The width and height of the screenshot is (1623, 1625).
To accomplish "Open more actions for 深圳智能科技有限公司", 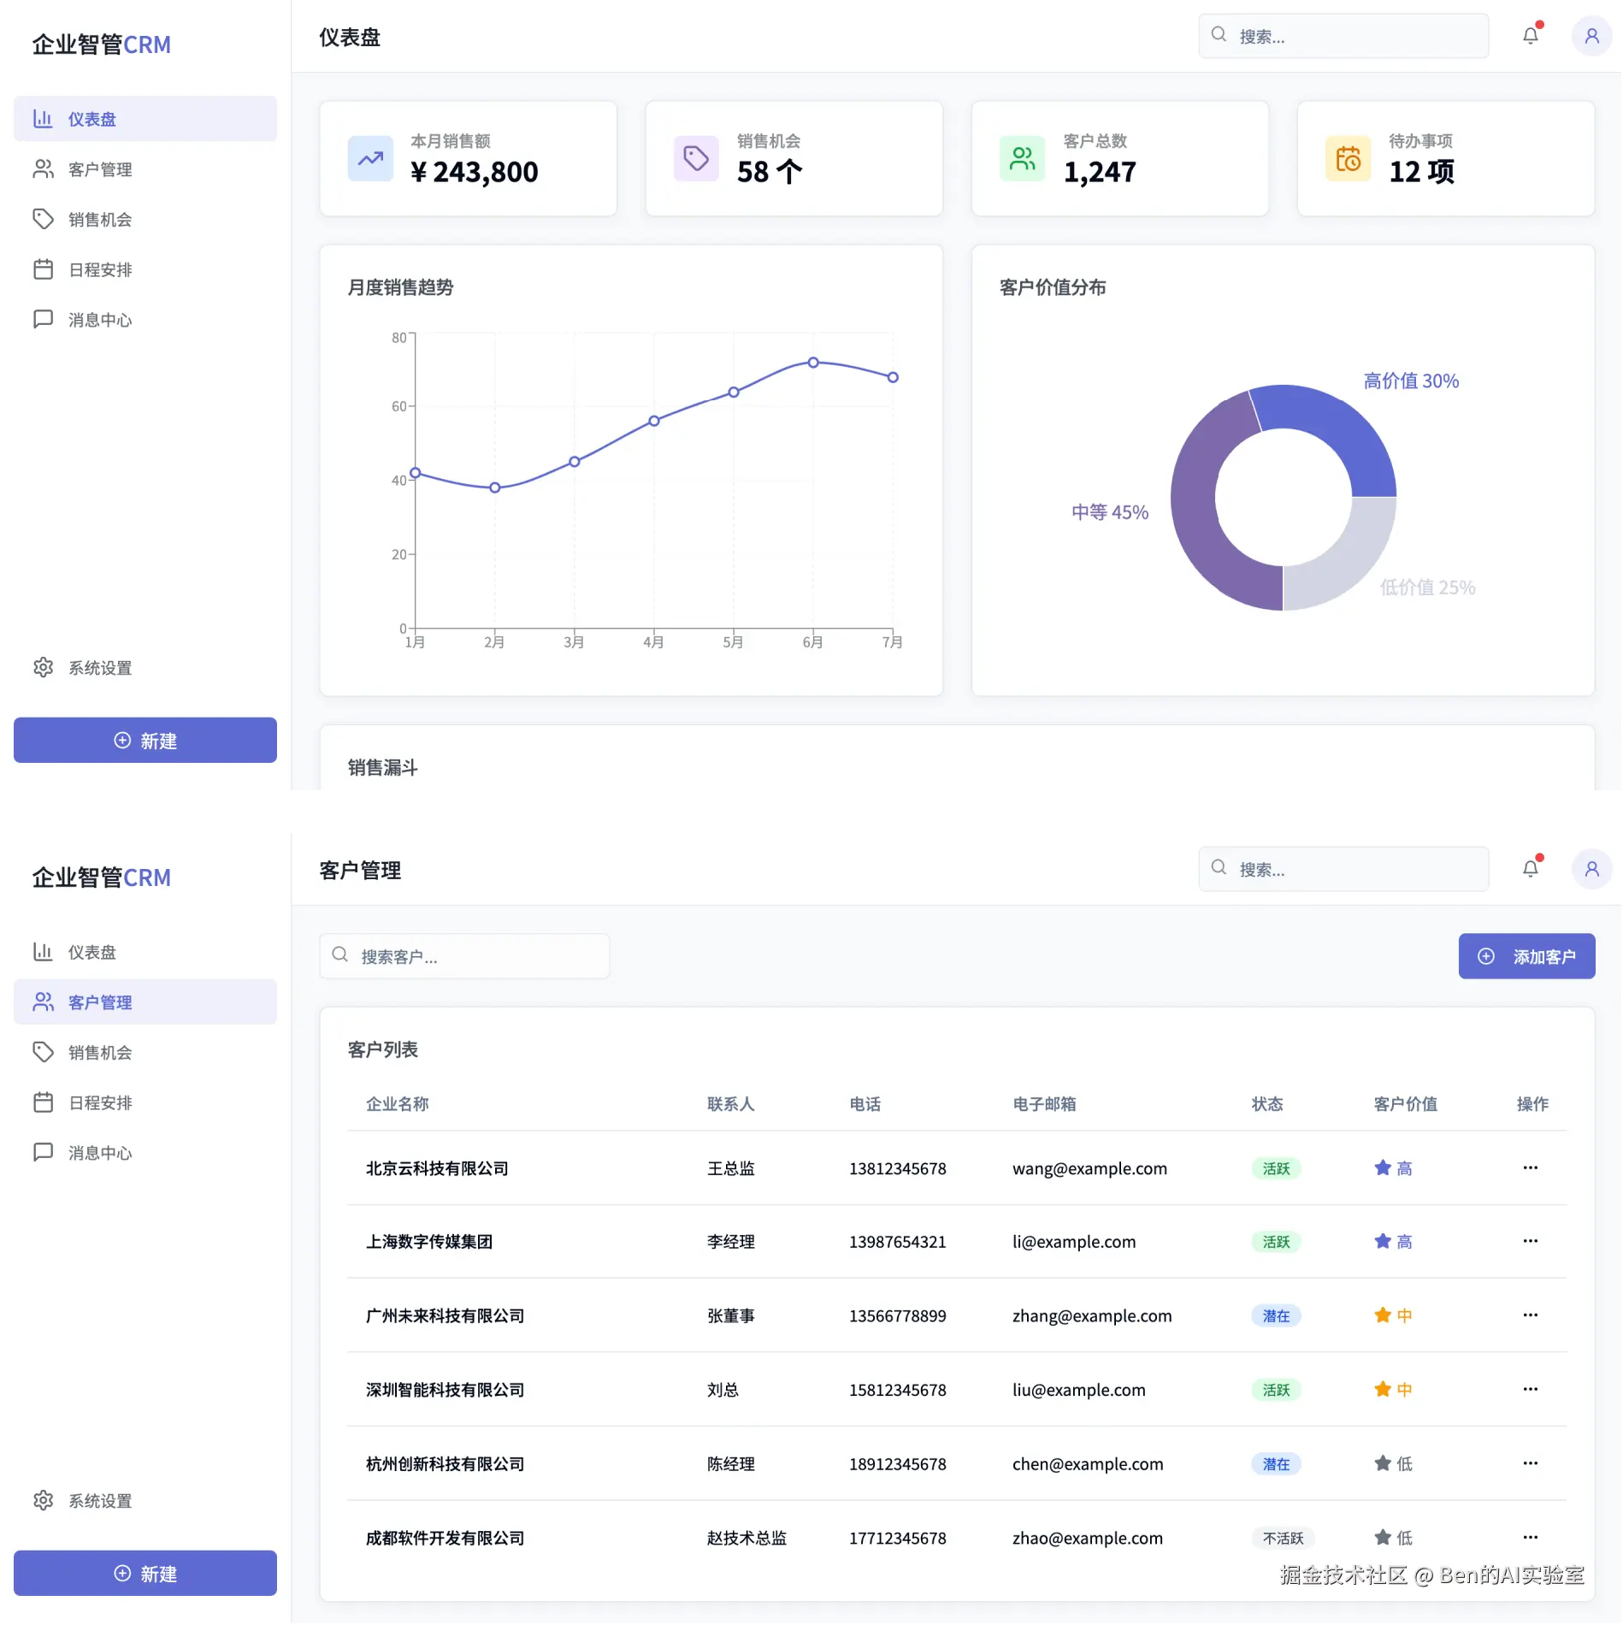I will tap(1530, 1389).
